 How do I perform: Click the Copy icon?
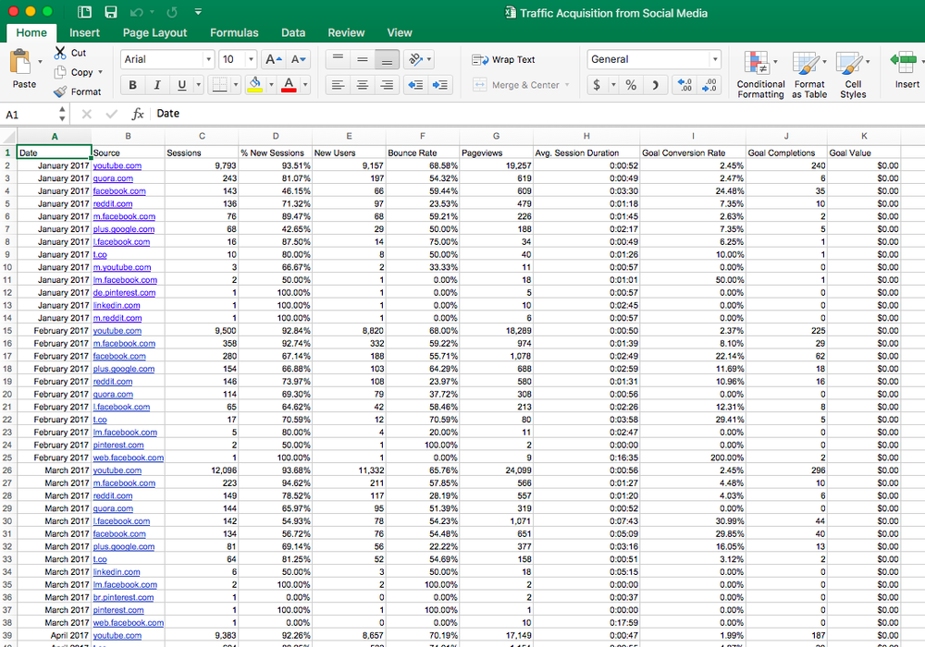click(59, 72)
